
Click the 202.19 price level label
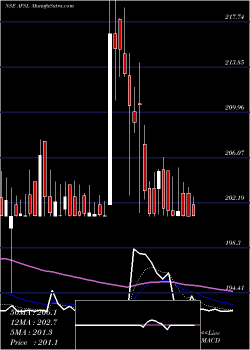(234, 198)
